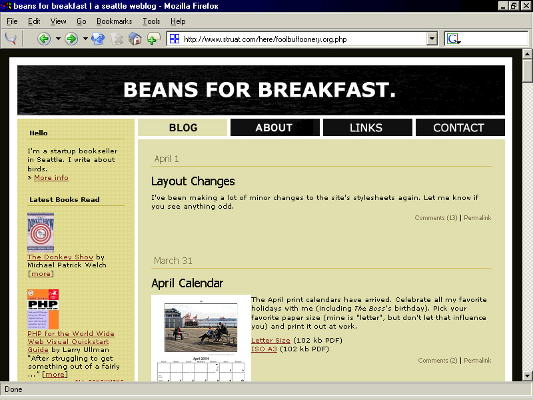Open the Tools menu

pyautogui.click(x=151, y=21)
